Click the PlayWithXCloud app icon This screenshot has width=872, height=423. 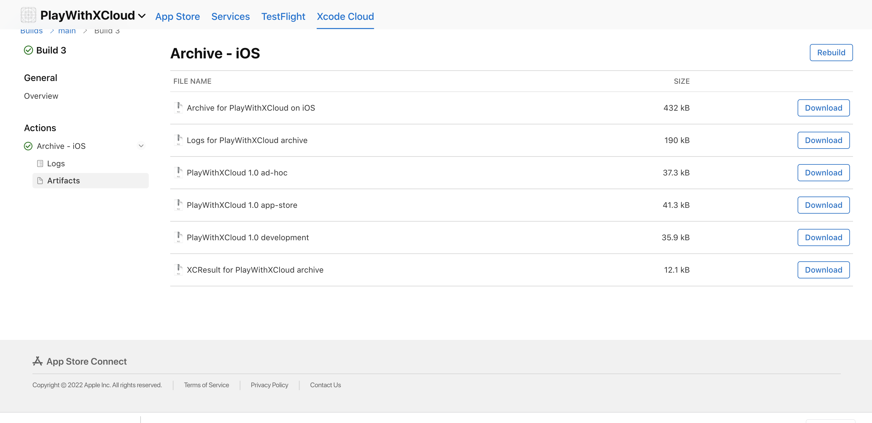(x=28, y=15)
